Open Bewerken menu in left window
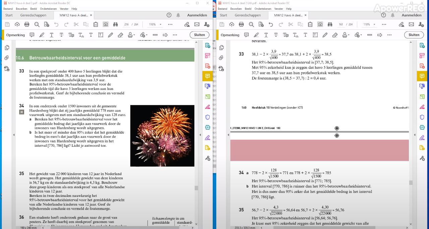Image resolution: width=429 pixels, height=229 pixels. click(x=22, y=9)
